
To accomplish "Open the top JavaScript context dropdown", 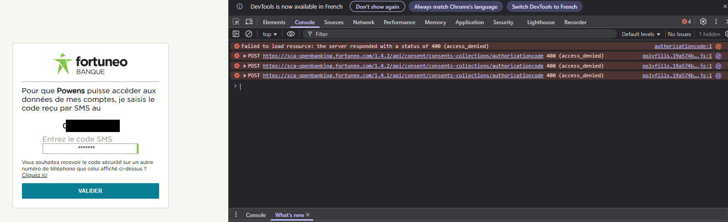I will [270, 34].
